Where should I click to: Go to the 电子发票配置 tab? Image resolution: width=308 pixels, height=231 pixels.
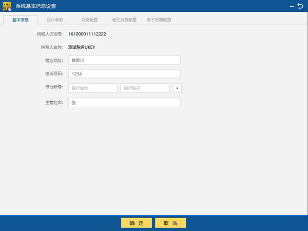tap(159, 20)
